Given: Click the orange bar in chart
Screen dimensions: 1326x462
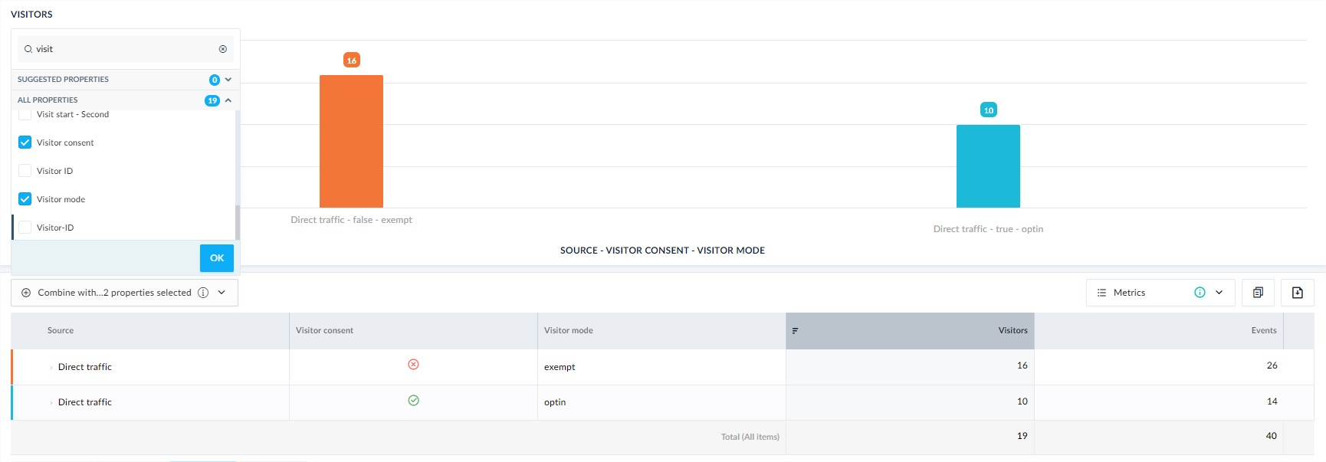Looking at the screenshot, I should click(351, 141).
